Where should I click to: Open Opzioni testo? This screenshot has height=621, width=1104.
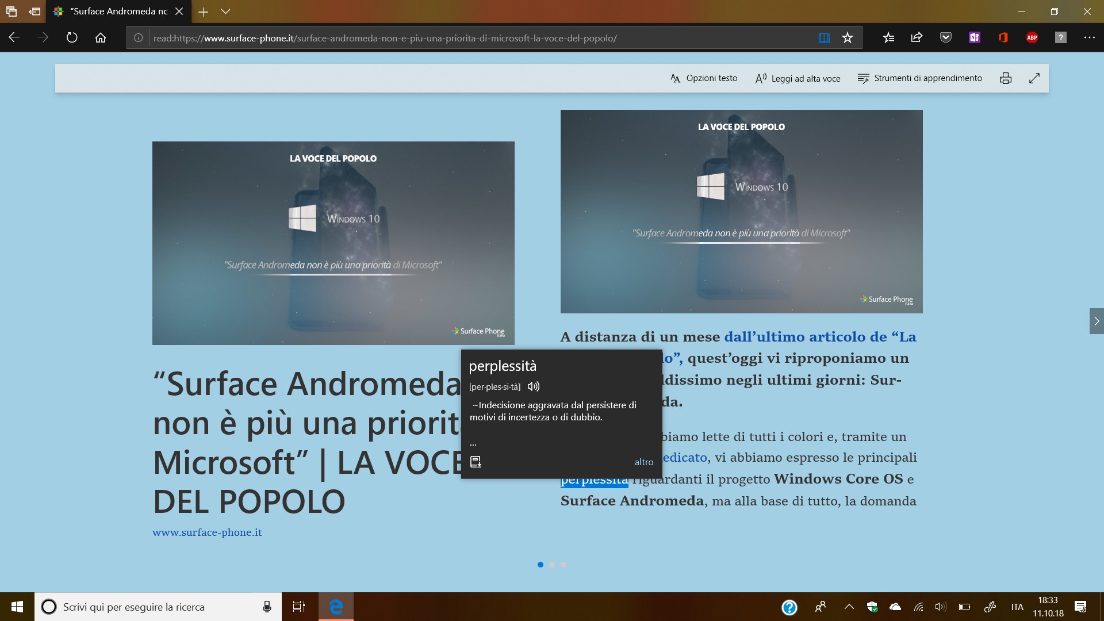tap(704, 78)
